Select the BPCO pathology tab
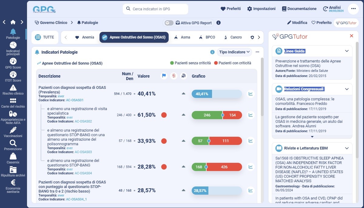 click(x=207, y=37)
